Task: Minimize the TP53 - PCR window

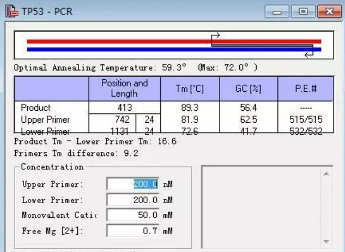Action: pyautogui.click(x=277, y=11)
